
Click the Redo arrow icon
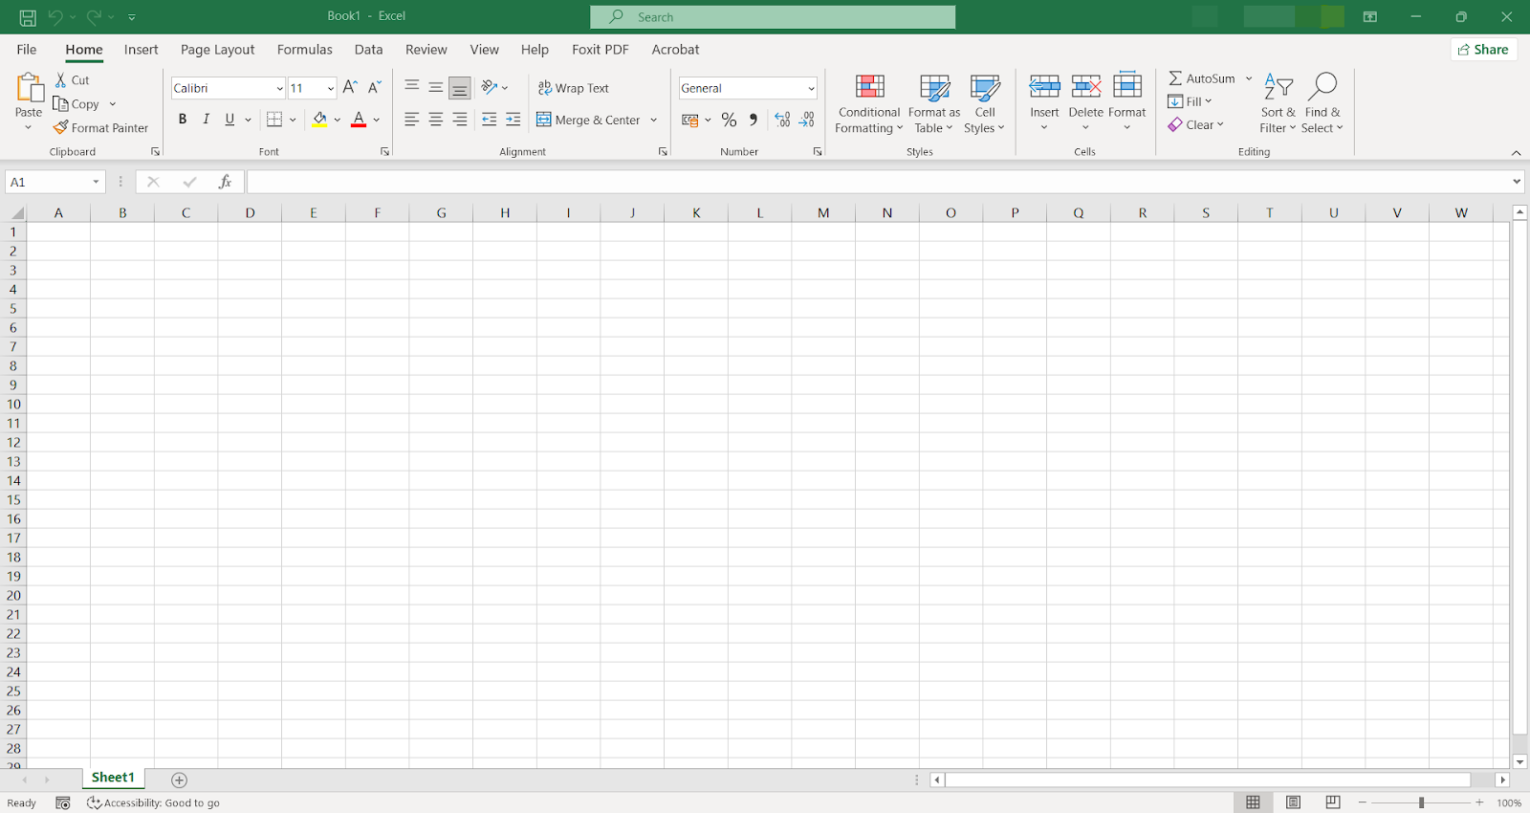pyautogui.click(x=94, y=17)
